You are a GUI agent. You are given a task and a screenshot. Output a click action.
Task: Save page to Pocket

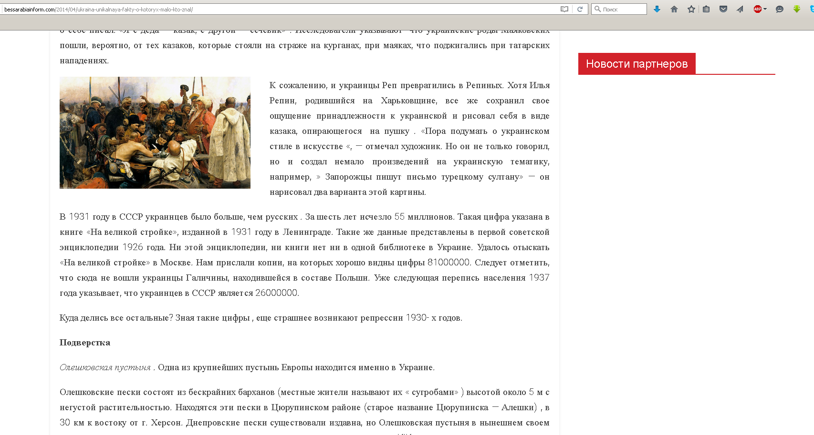pyautogui.click(x=723, y=9)
